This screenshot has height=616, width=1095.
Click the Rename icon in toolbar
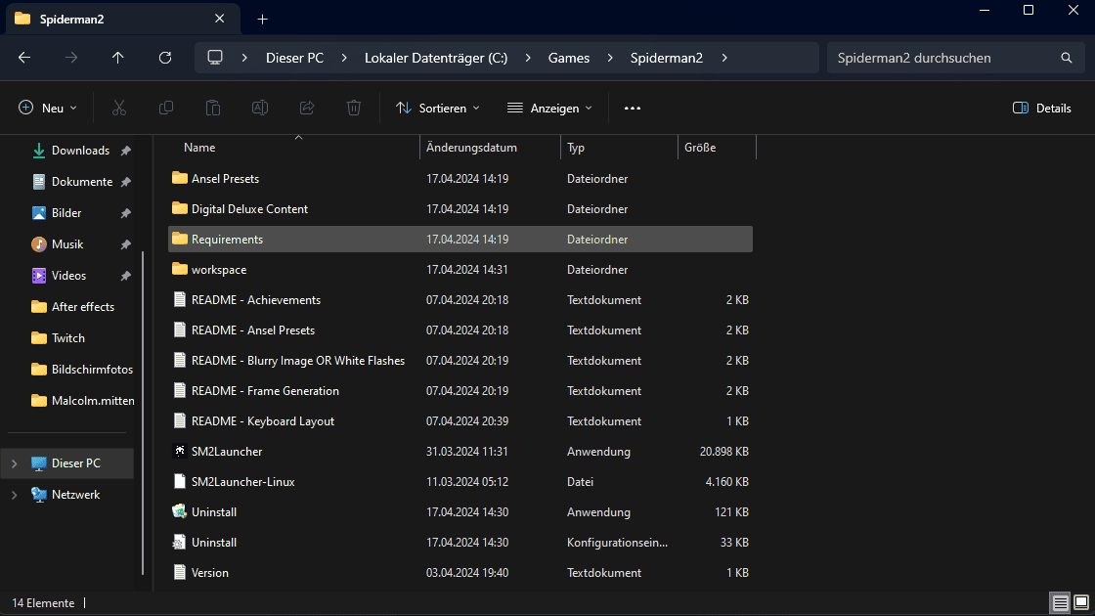pos(260,108)
